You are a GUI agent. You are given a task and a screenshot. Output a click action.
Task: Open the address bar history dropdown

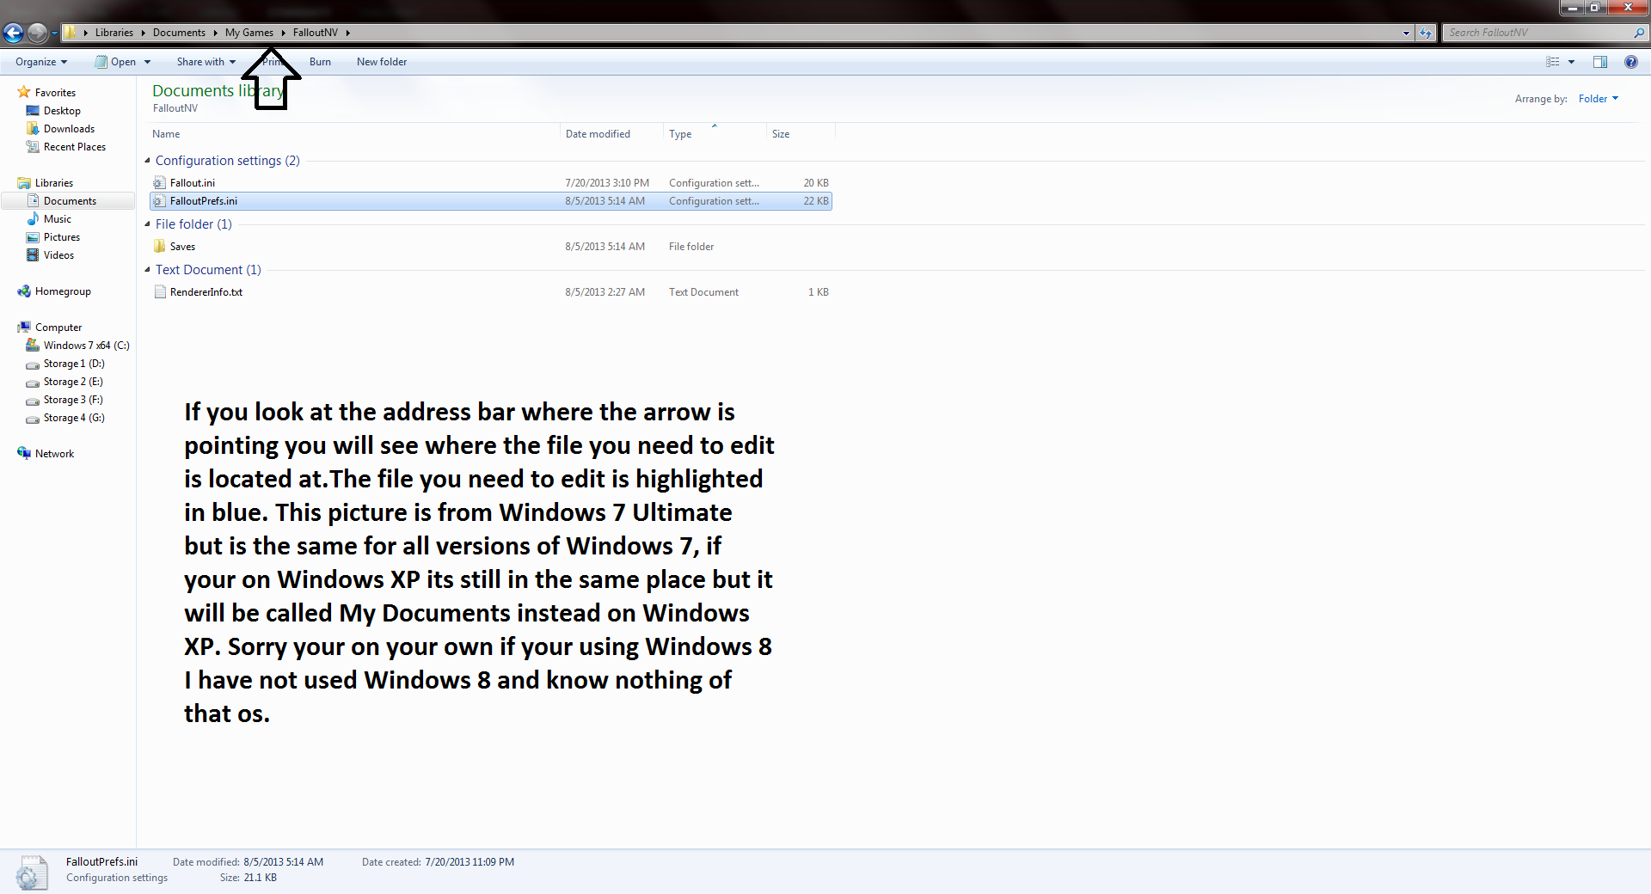point(1406,33)
